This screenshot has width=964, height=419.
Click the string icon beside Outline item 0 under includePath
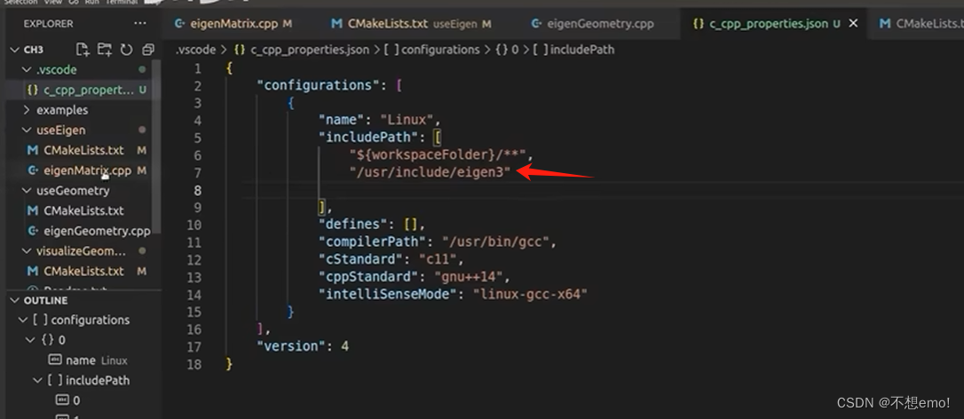(62, 400)
